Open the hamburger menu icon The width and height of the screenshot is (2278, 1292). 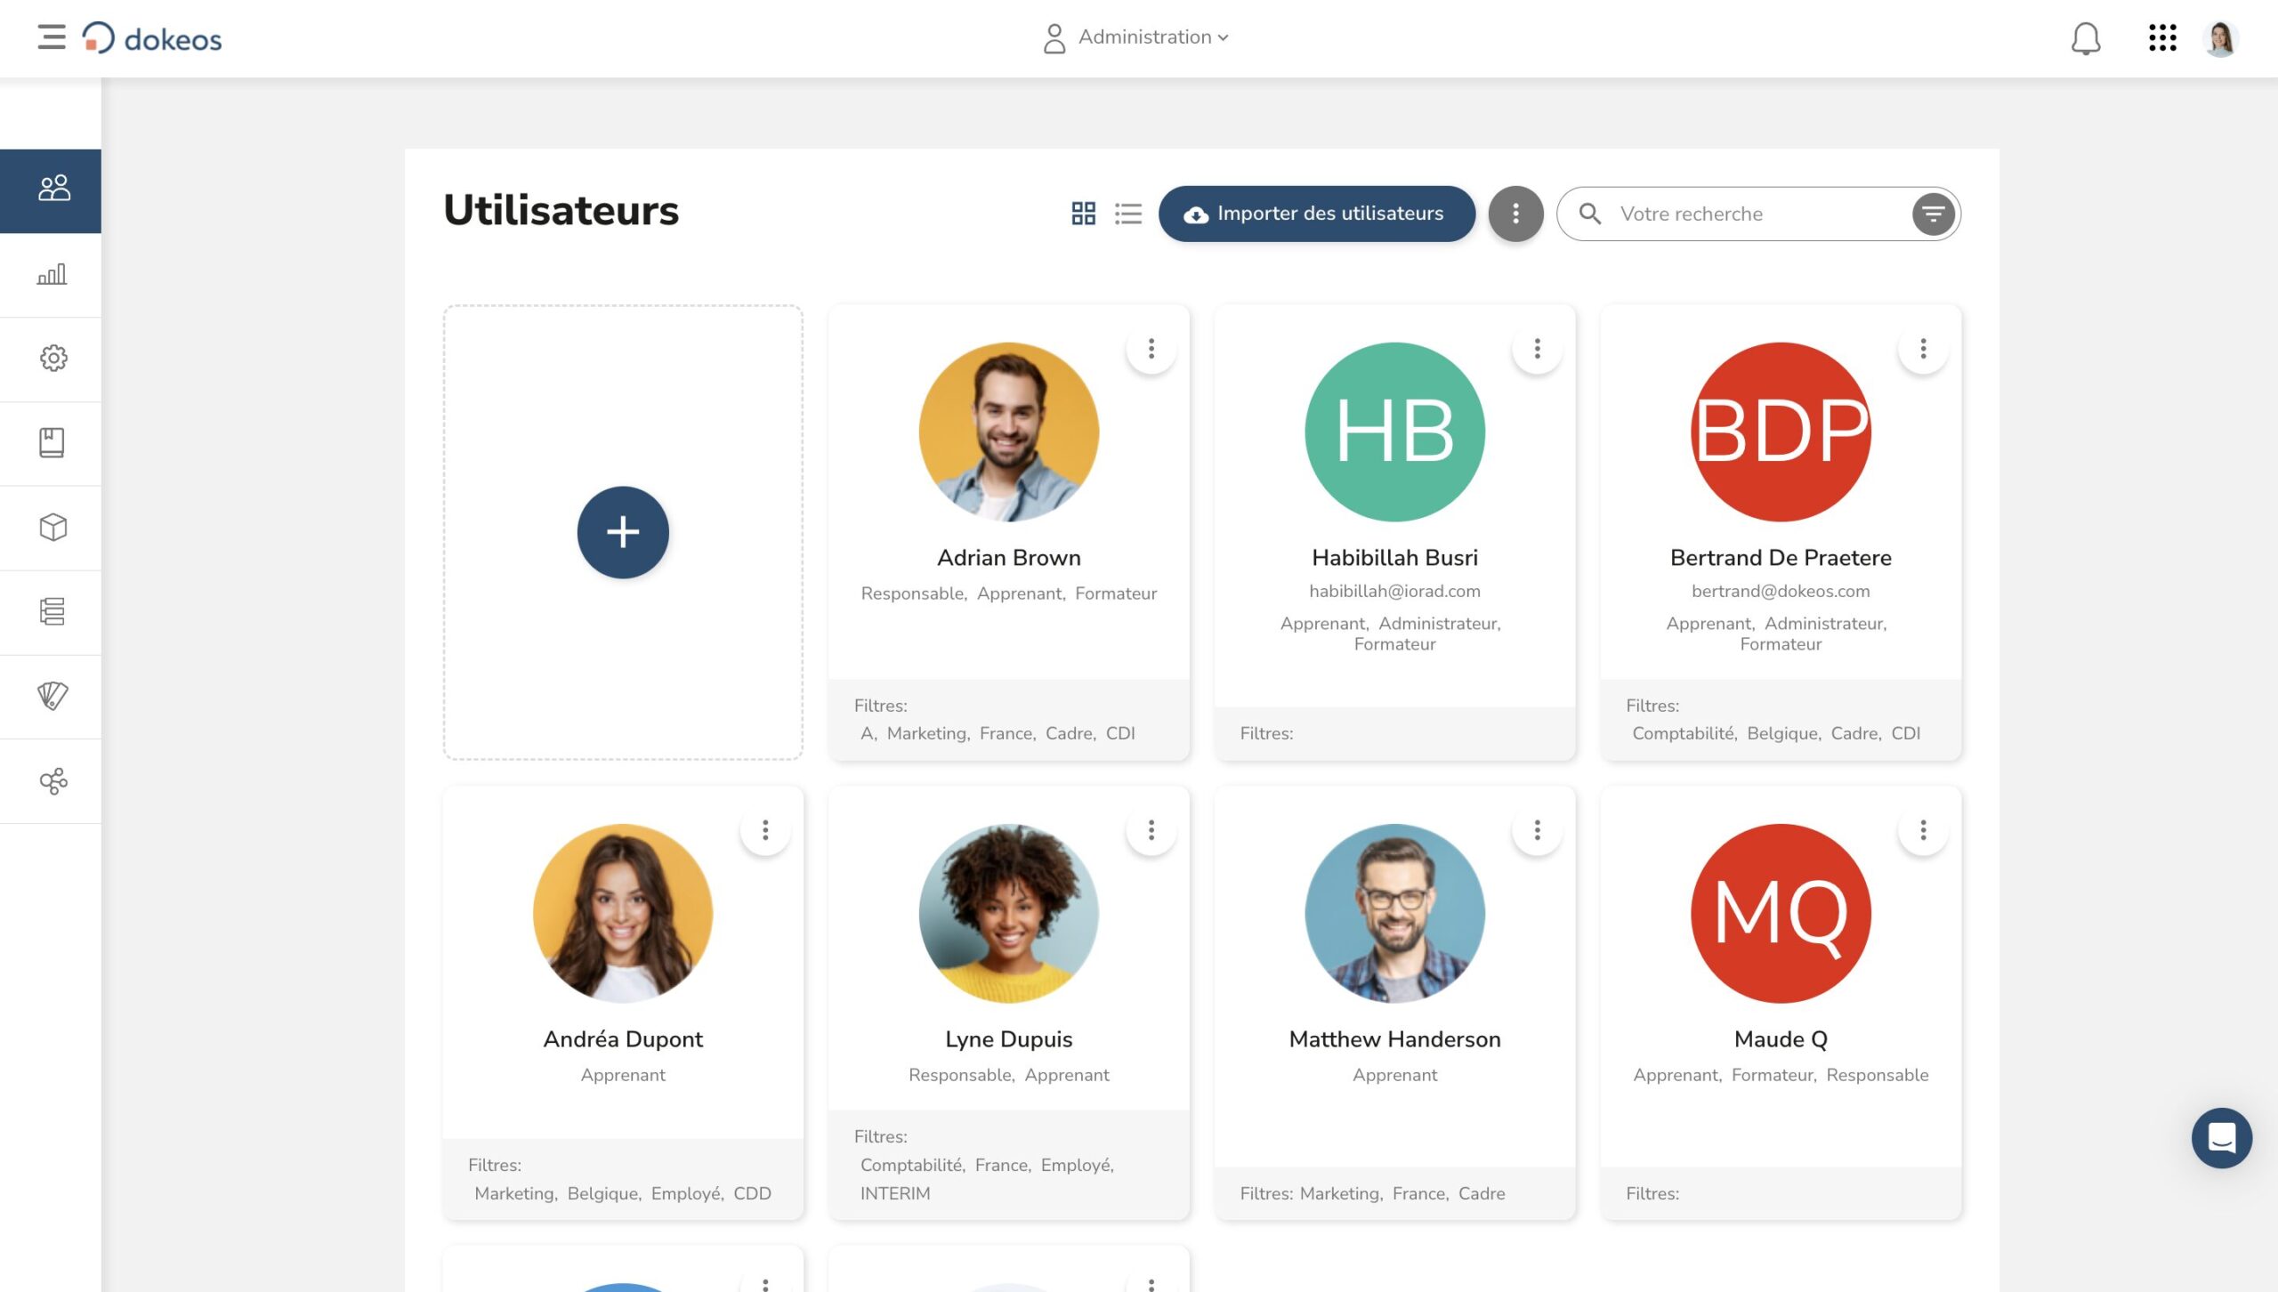(x=52, y=37)
